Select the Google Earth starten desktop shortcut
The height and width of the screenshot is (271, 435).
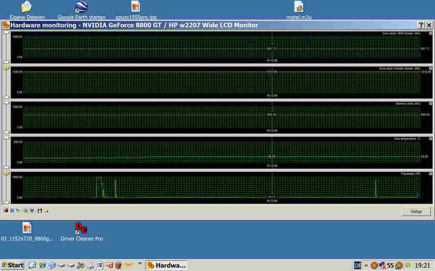(x=81, y=10)
